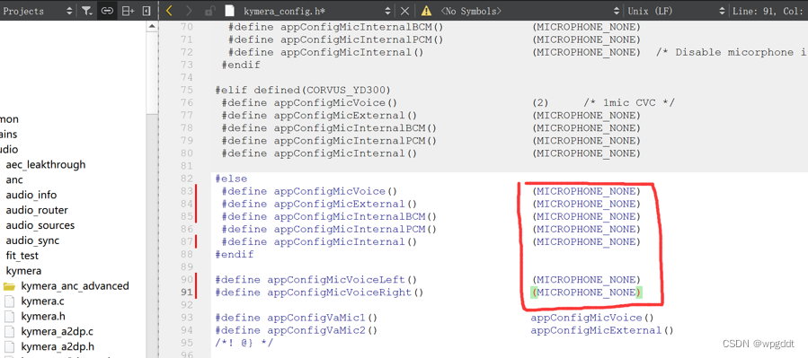This screenshot has height=358, width=808.
Task: Click appConfigMicVoiceRight() on line 91
Action: [345, 293]
